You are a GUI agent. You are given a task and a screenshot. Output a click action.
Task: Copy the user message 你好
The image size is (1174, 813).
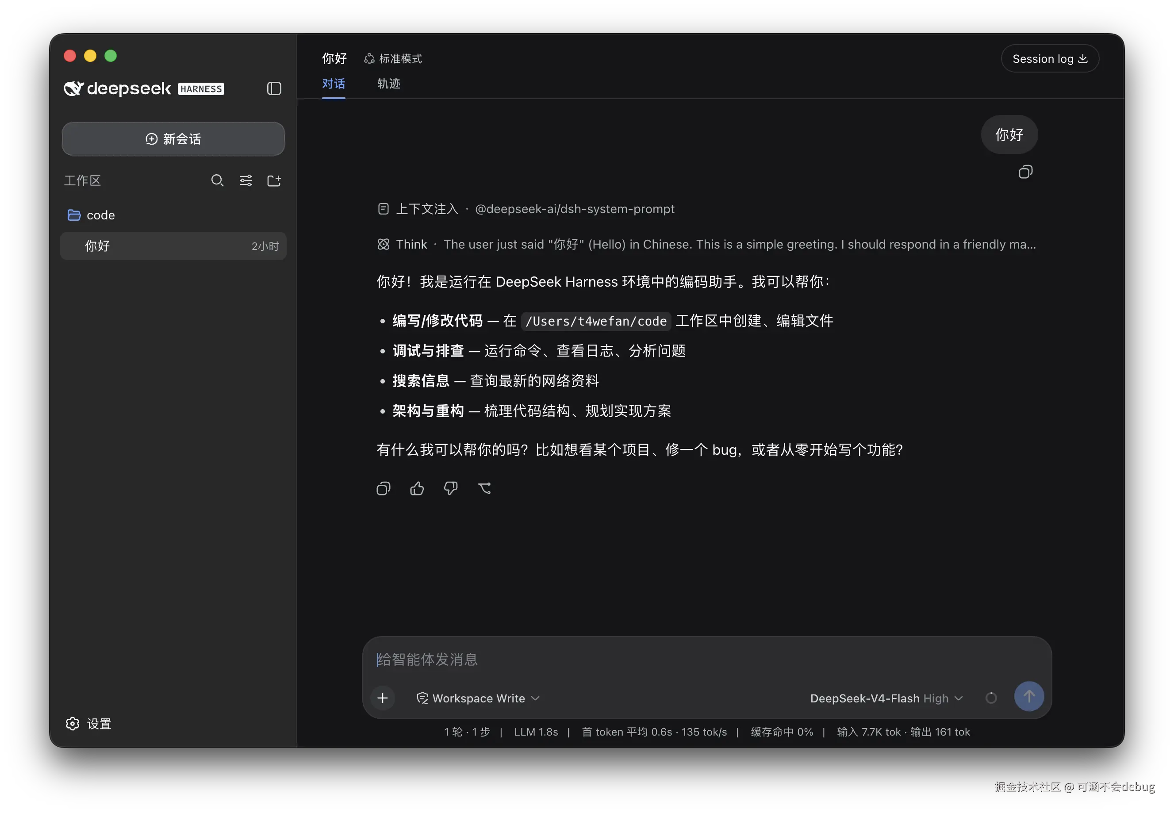(x=1025, y=172)
